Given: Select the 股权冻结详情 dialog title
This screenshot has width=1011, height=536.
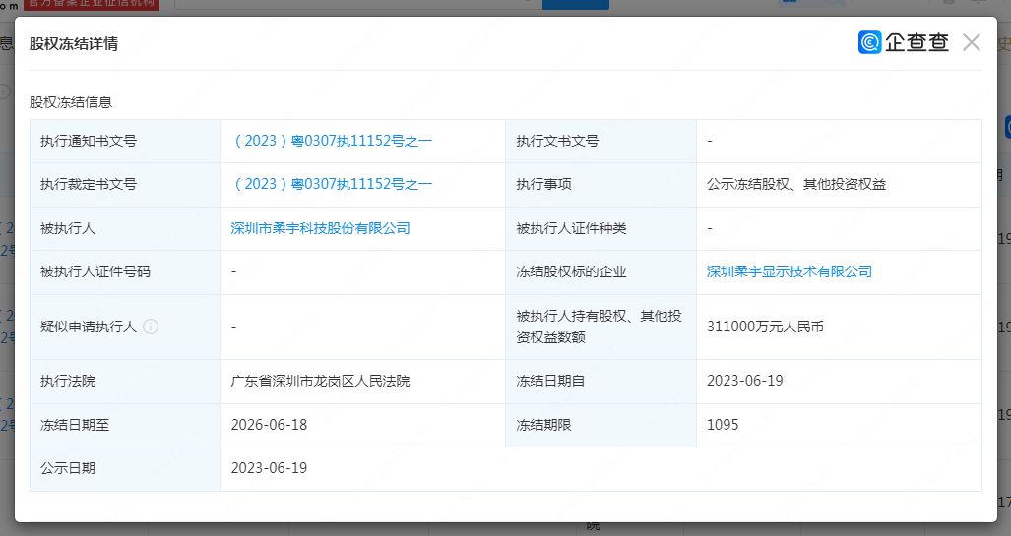Looking at the screenshot, I should tap(74, 44).
